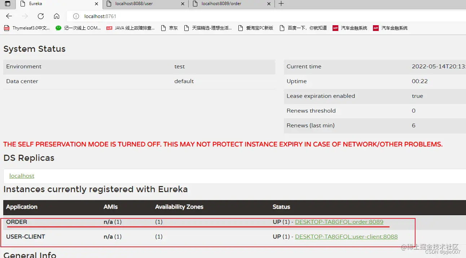
Task: Close the Eureka tab
Action: click(96, 4)
